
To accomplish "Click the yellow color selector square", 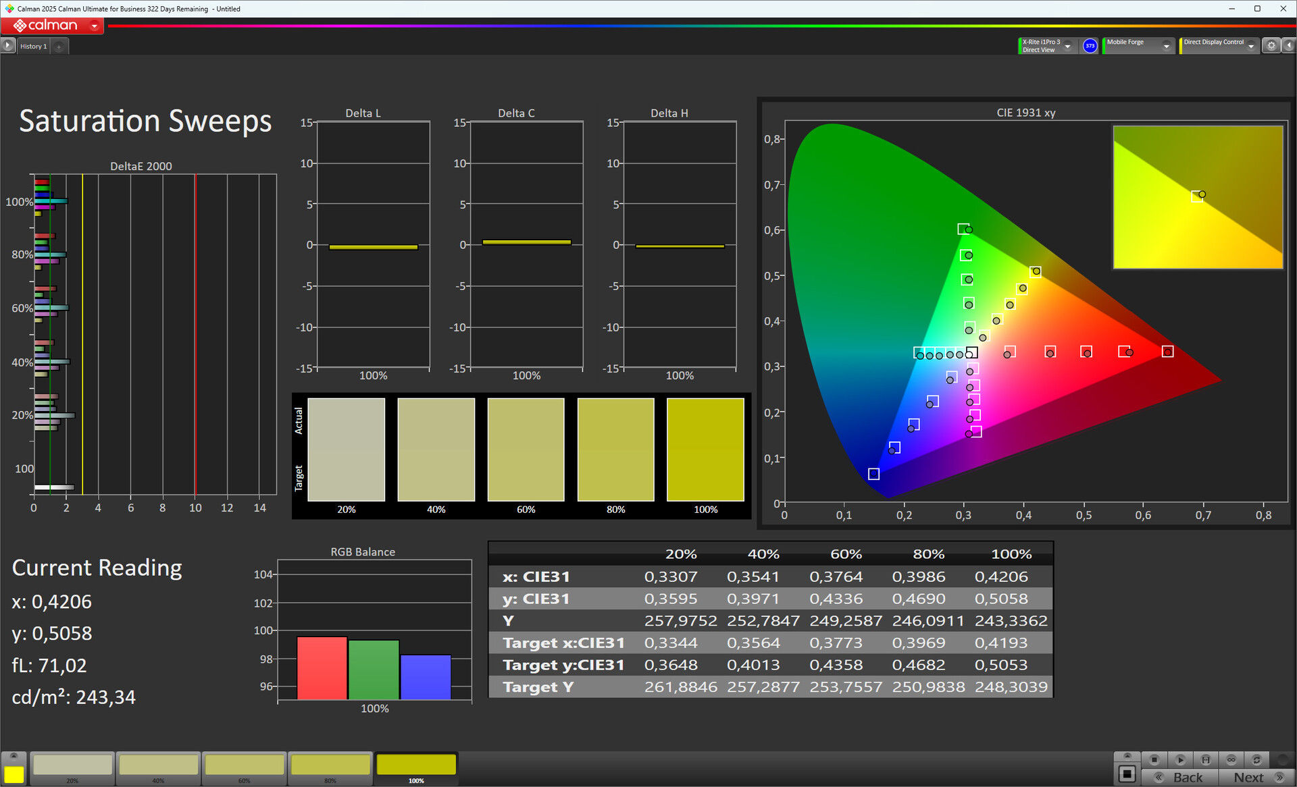I will 14,774.
